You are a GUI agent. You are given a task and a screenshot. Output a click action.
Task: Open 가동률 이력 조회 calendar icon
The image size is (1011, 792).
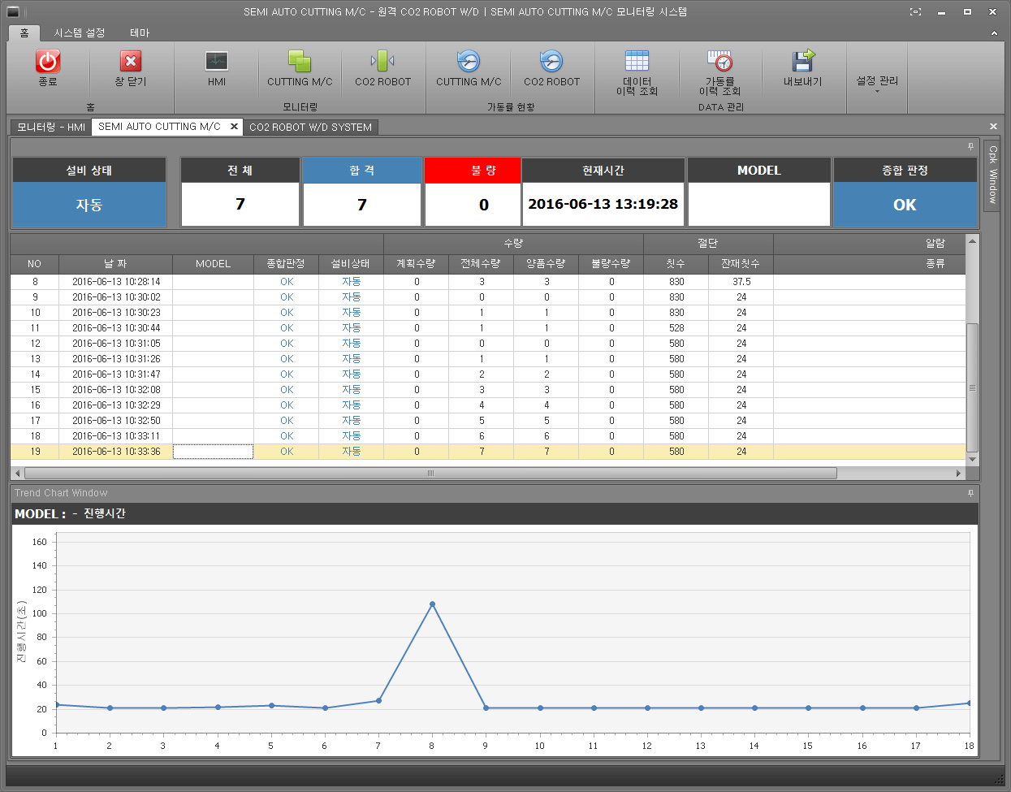pyautogui.click(x=719, y=62)
